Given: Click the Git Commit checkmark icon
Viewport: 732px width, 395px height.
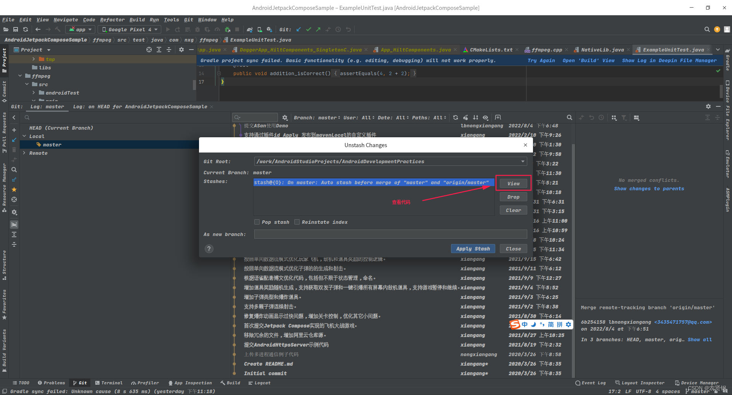Looking at the screenshot, I should [308, 29].
